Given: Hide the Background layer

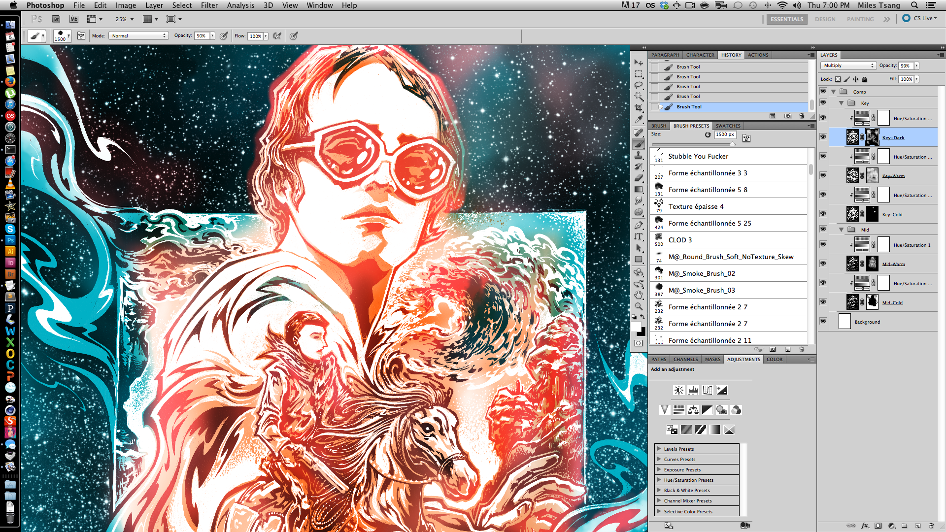Looking at the screenshot, I should [823, 321].
